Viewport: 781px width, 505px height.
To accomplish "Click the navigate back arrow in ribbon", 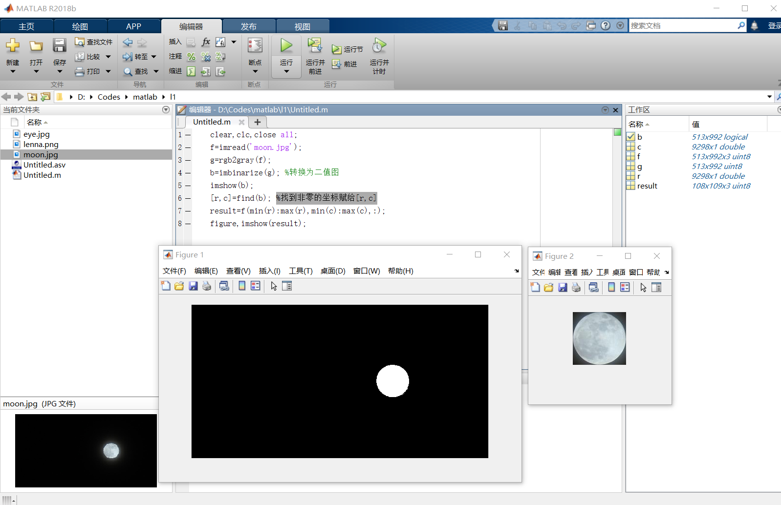I will coord(128,42).
